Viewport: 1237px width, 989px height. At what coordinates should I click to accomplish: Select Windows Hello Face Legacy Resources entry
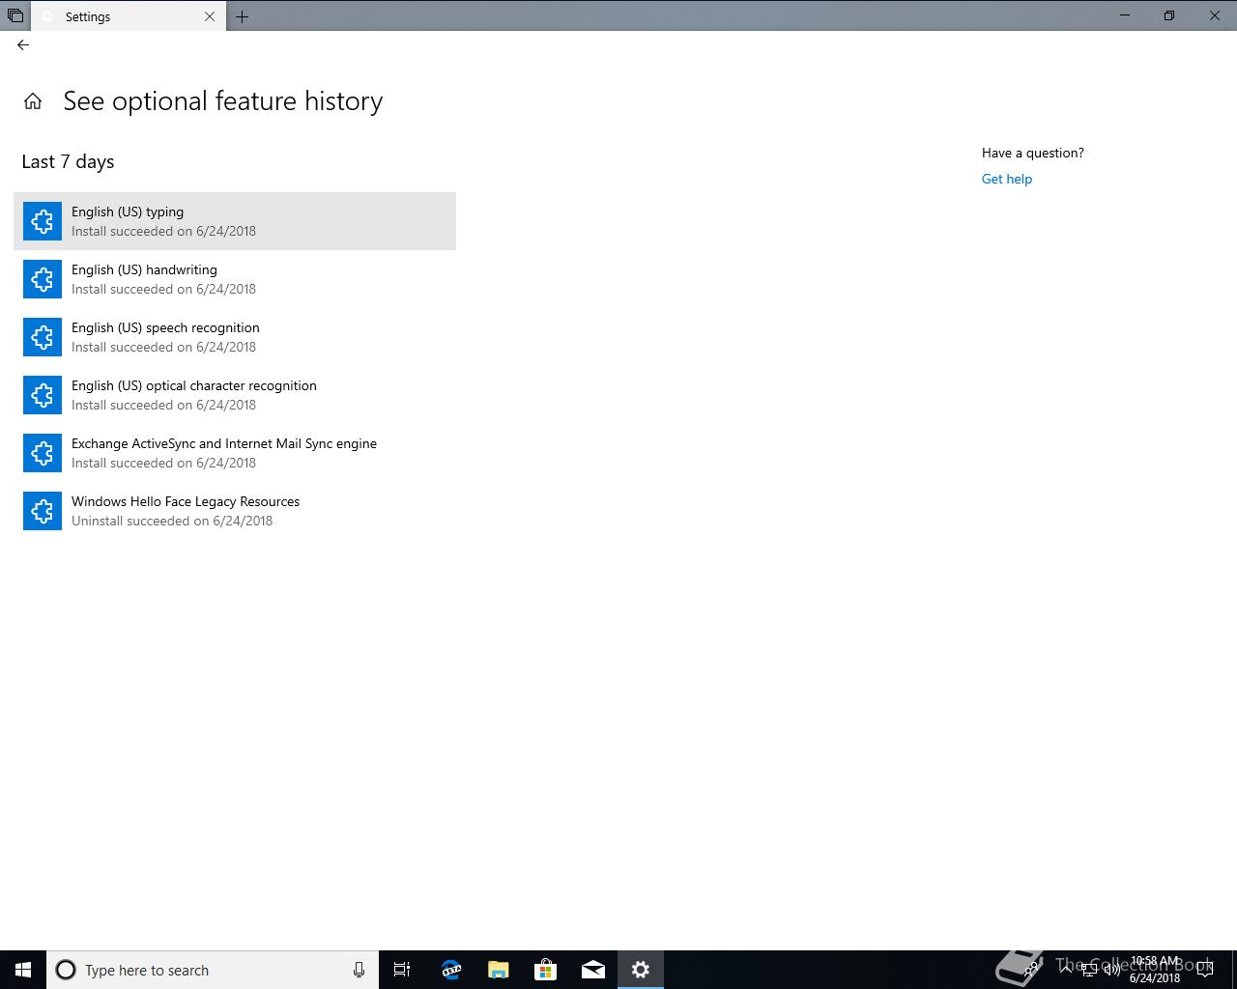pos(235,511)
